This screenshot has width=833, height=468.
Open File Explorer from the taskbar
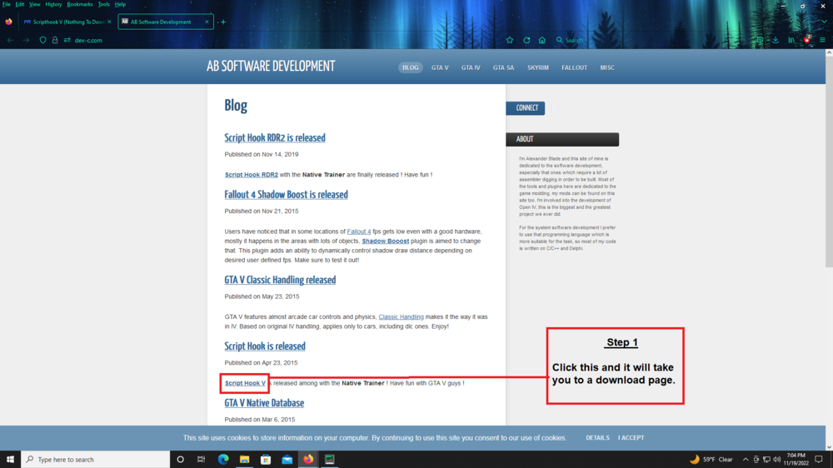click(244, 459)
